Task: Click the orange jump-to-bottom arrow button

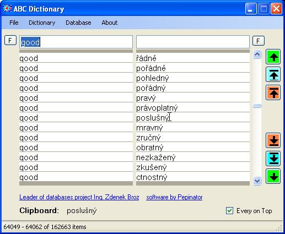Action: [273, 140]
